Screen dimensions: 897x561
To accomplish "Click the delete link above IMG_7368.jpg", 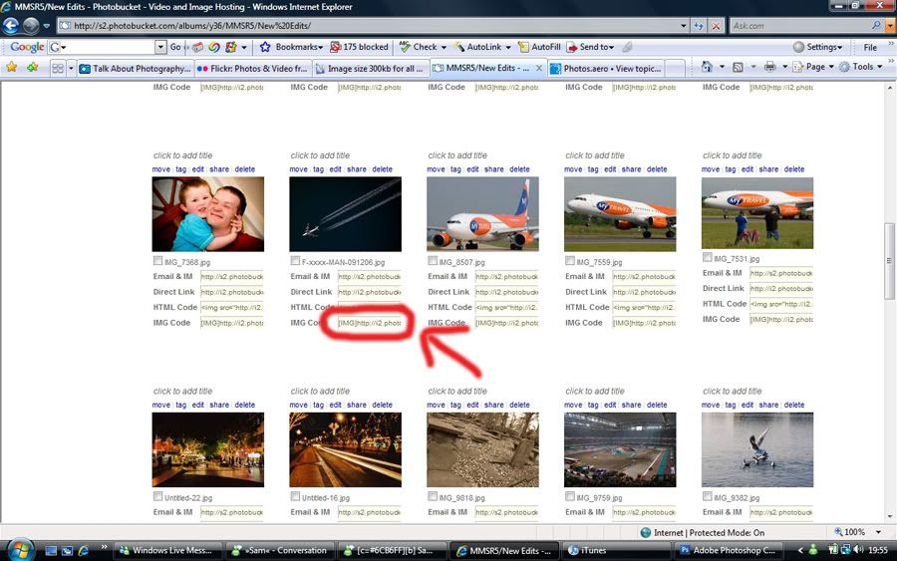I will 245,169.
